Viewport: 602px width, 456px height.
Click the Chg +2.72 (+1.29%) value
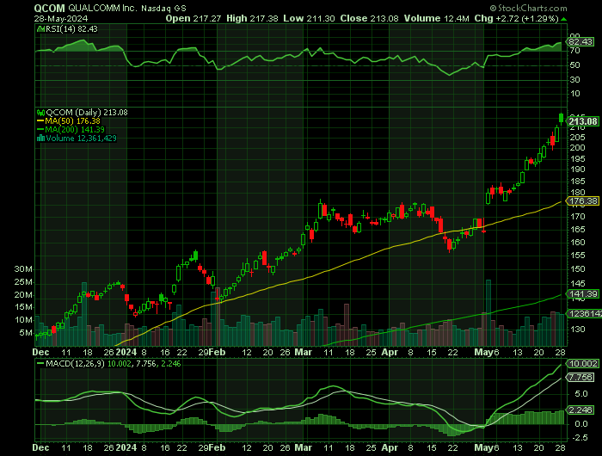516,18
